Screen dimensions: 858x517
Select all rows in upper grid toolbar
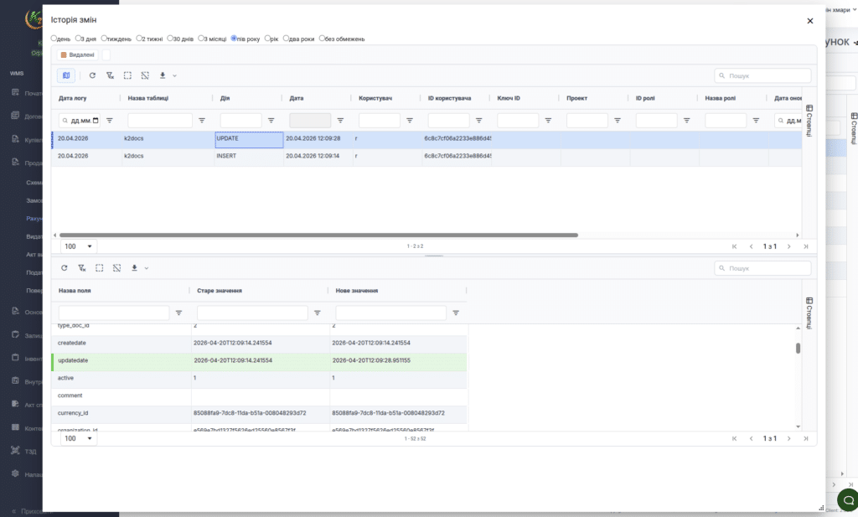click(x=127, y=75)
